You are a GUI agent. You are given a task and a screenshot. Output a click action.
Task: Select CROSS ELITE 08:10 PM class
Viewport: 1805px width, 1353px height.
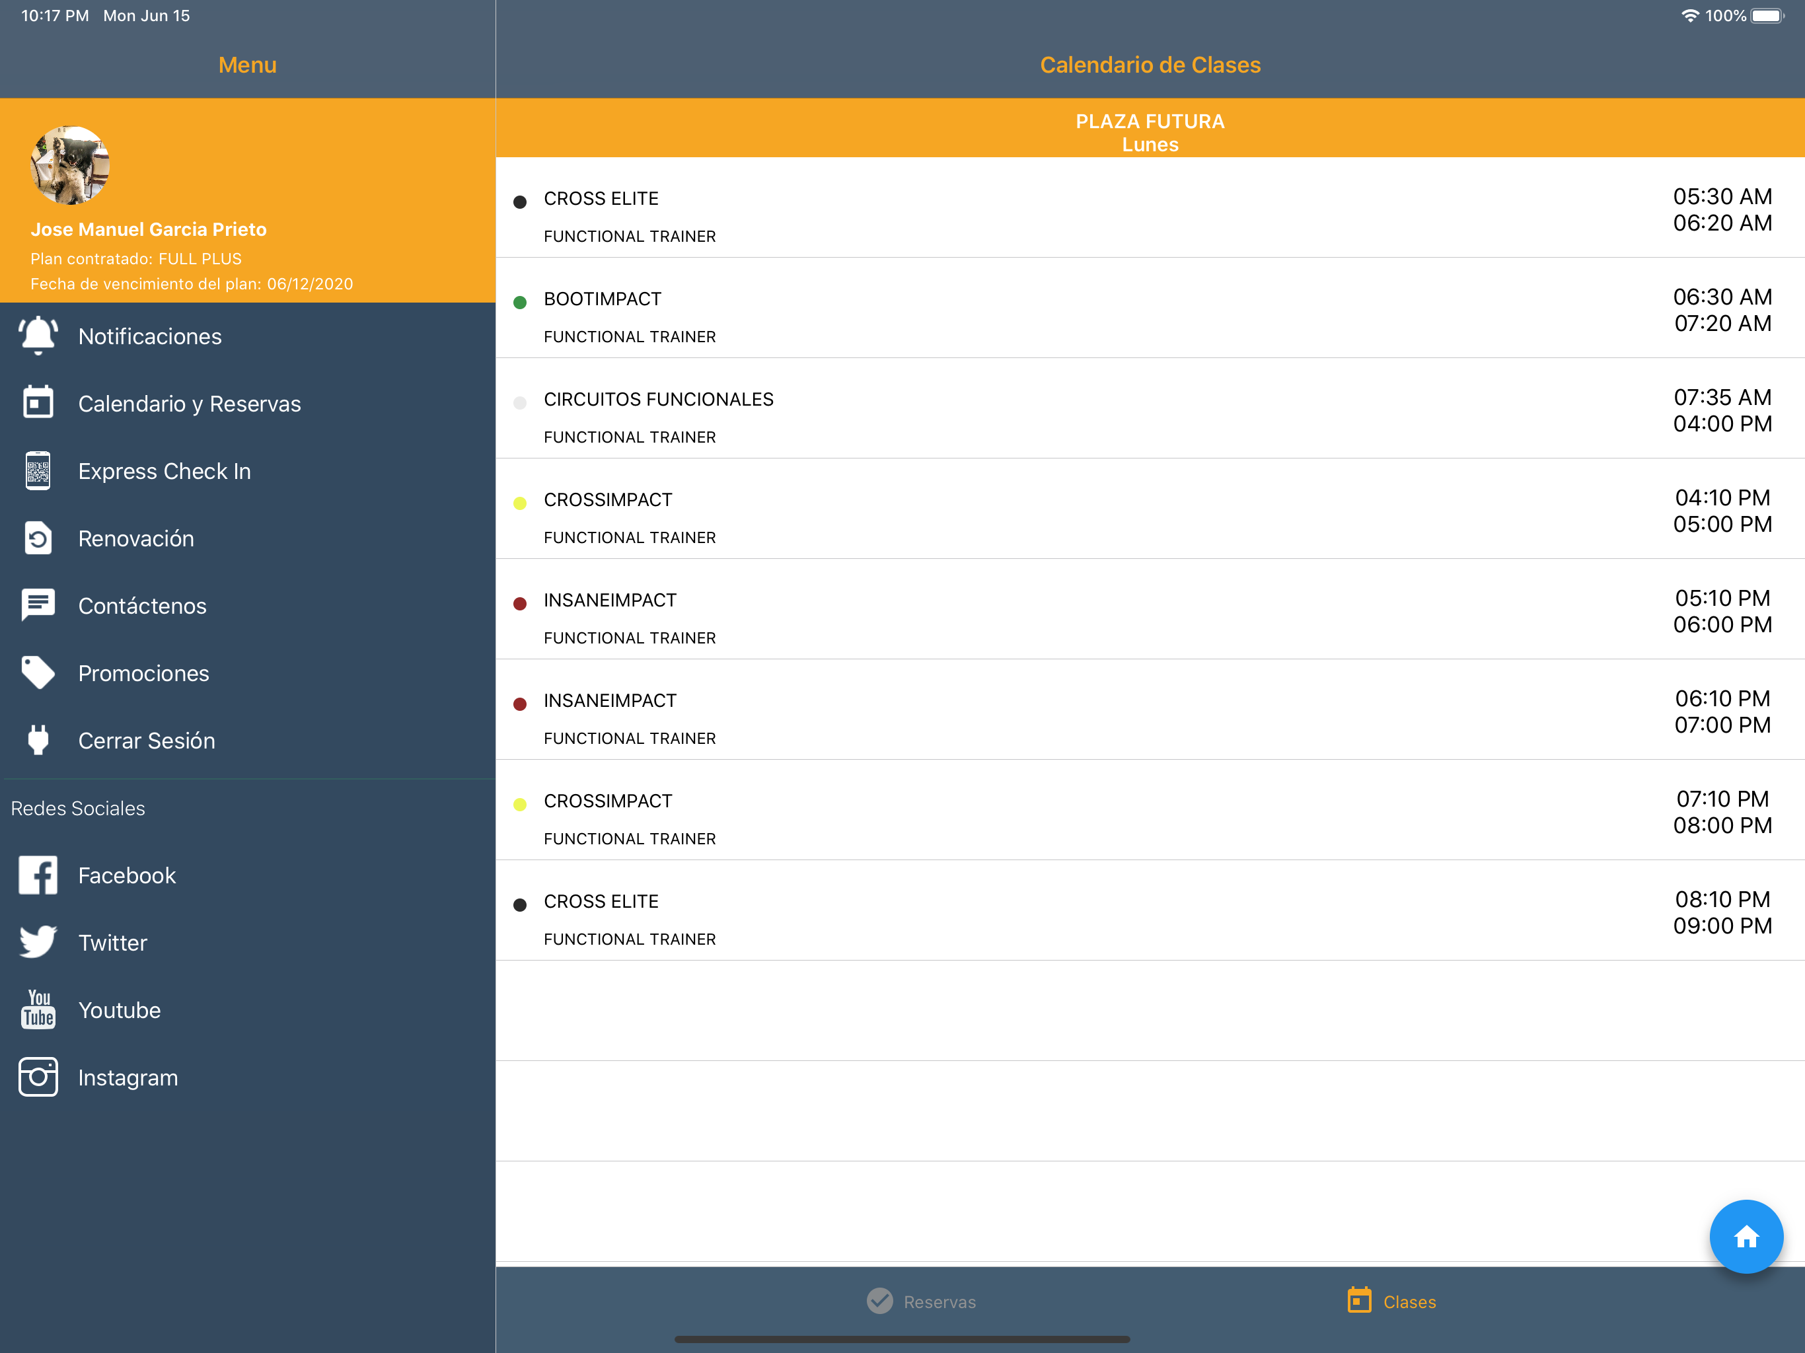pyautogui.click(x=1150, y=911)
